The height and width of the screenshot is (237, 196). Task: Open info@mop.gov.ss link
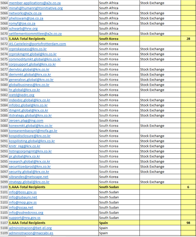(x=23, y=202)
